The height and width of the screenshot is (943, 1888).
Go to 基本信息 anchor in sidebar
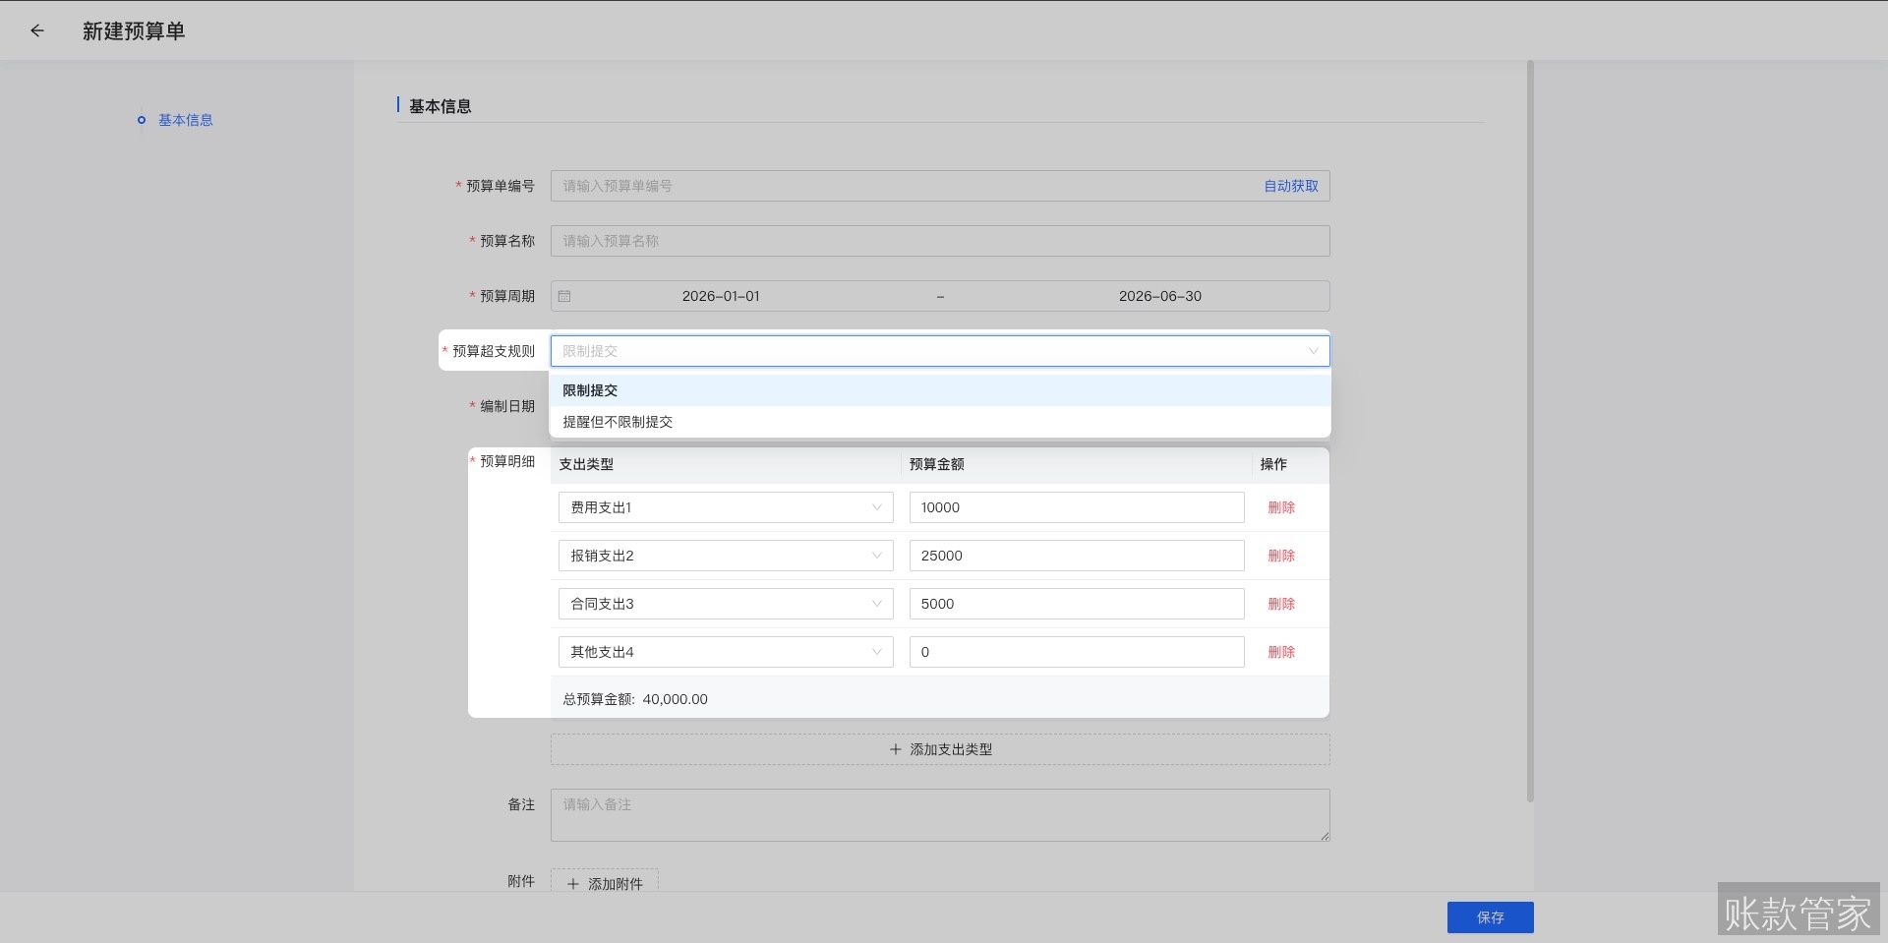185,120
